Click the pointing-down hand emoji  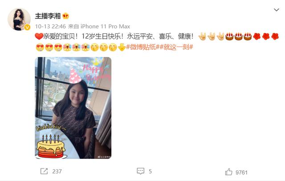click(x=122, y=47)
